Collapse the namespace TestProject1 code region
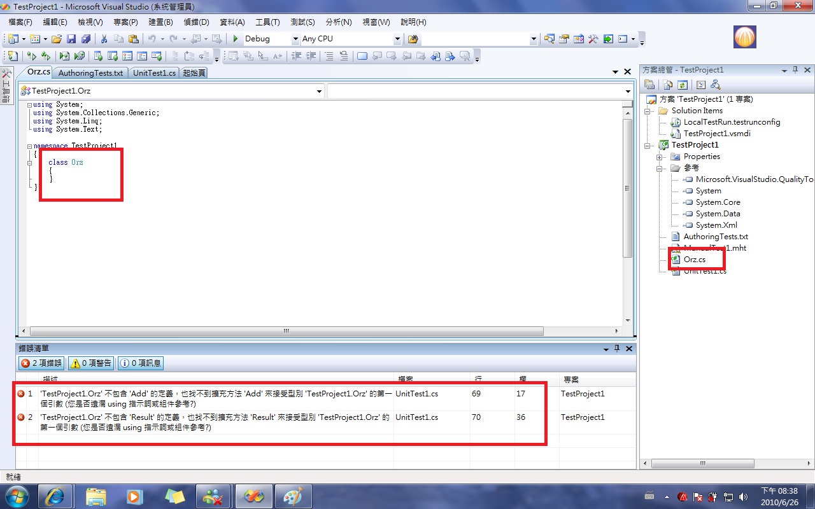 [29, 146]
